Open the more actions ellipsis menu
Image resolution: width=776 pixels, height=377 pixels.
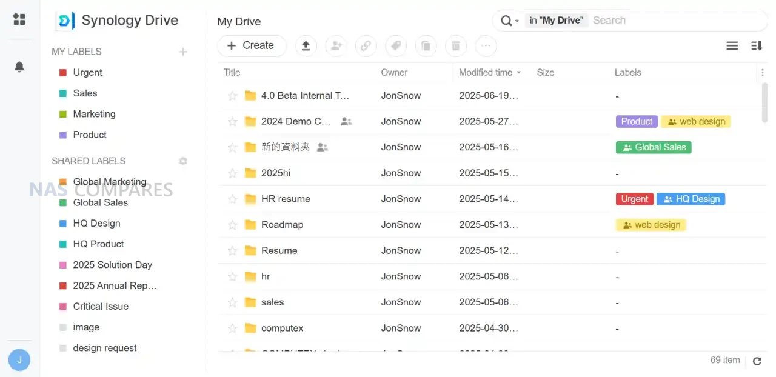[486, 45]
